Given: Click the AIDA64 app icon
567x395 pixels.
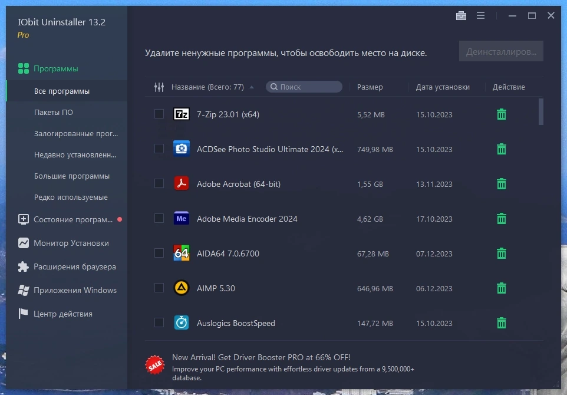Looking at the screenshot, I should [x=181, y=253].
